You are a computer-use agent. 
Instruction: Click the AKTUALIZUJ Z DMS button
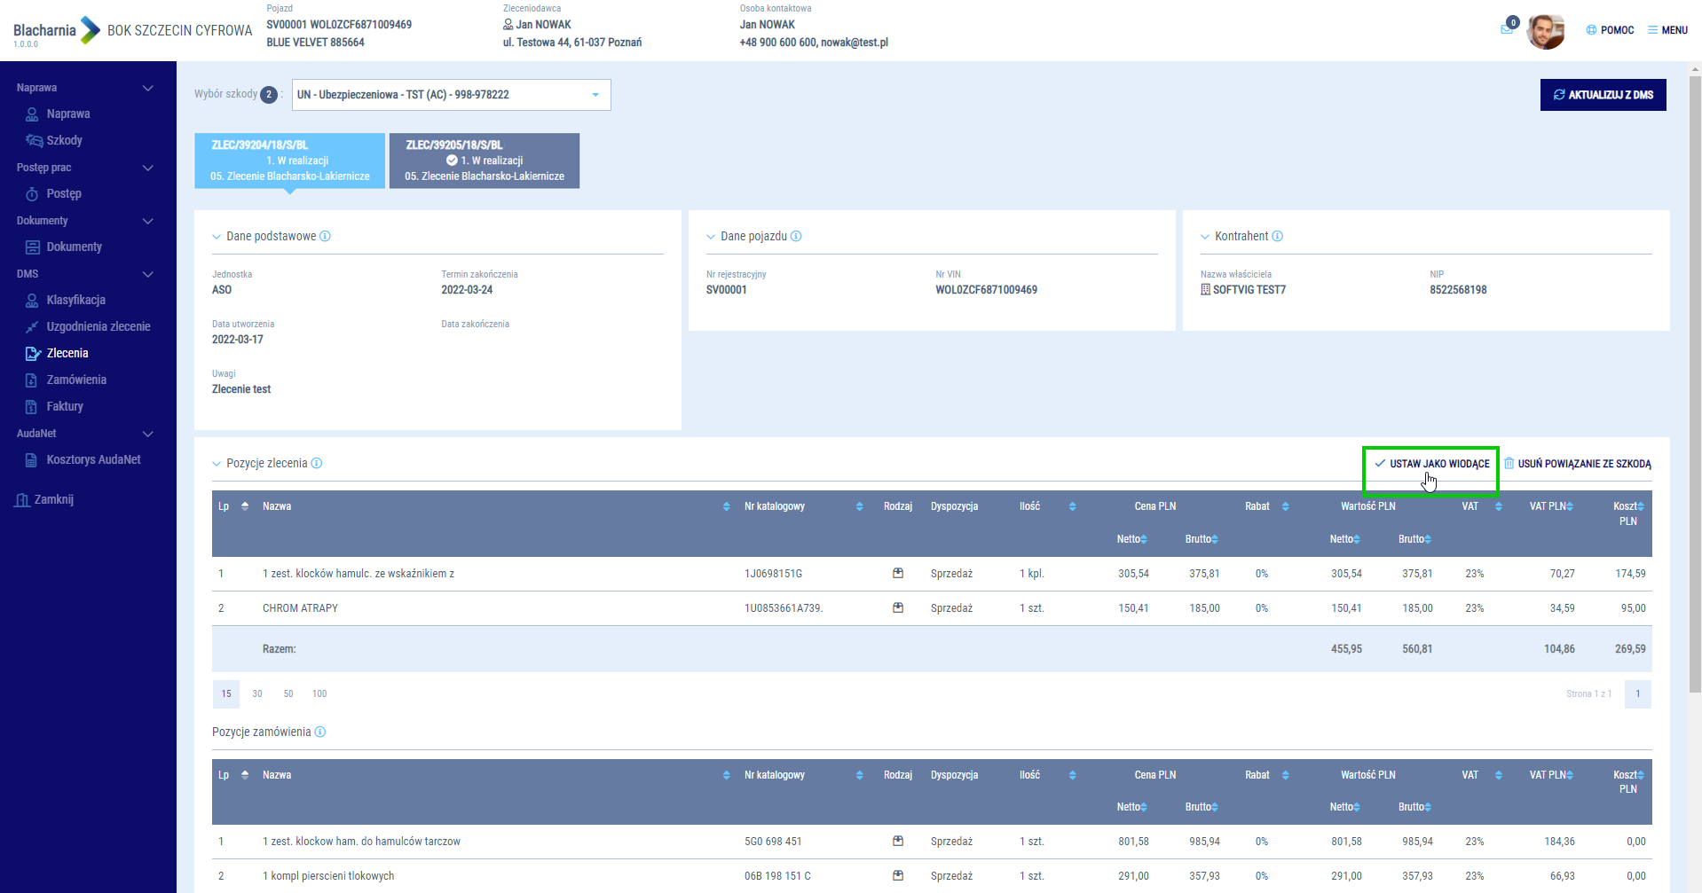point(1603,95)
